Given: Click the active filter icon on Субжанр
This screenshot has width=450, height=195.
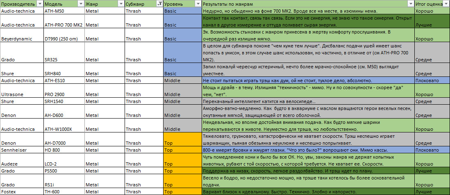Looking at the screenshot, I should tap(159, 4).
